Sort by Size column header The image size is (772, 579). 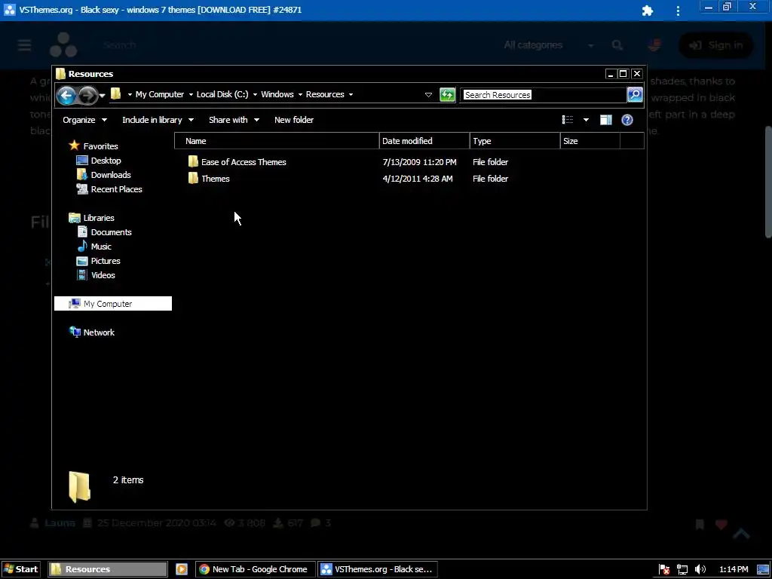[x=590, y=141]
